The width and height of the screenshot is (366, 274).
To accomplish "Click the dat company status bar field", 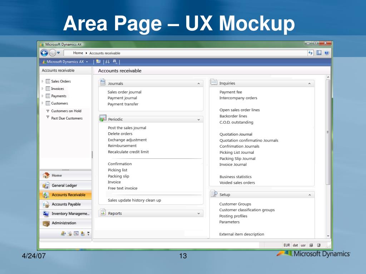I will (x=295, y=245).
